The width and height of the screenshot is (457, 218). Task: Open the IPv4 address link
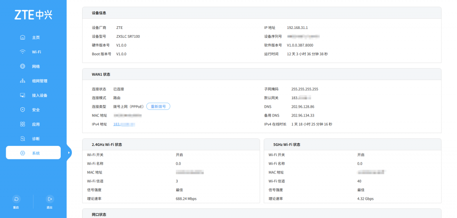pos(124,124)
